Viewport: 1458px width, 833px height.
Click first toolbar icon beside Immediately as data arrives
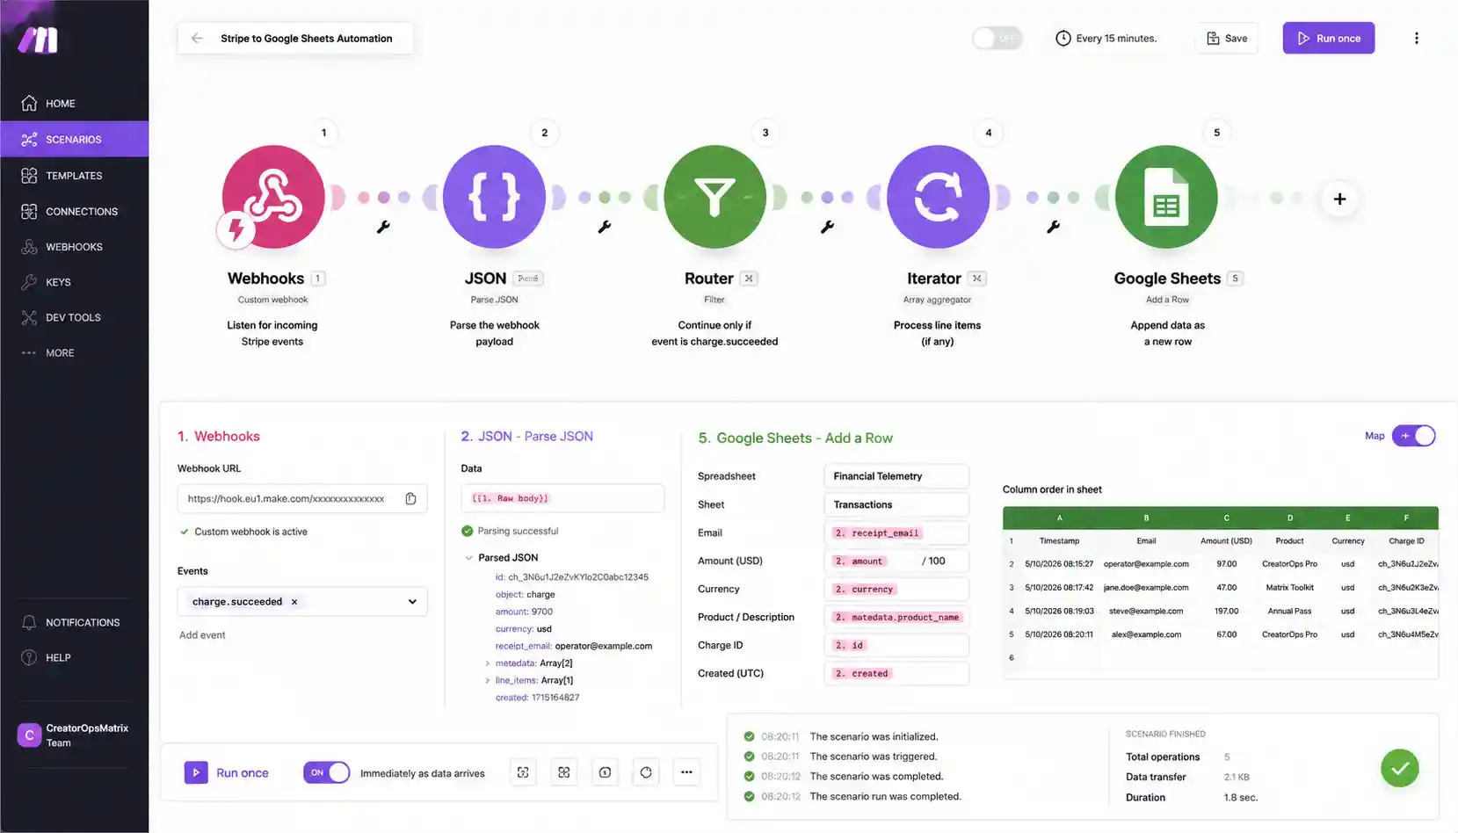coord(523,772)
